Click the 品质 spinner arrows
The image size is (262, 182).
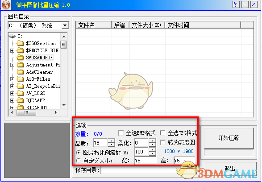pyautogui.click(x=111, y=143)
